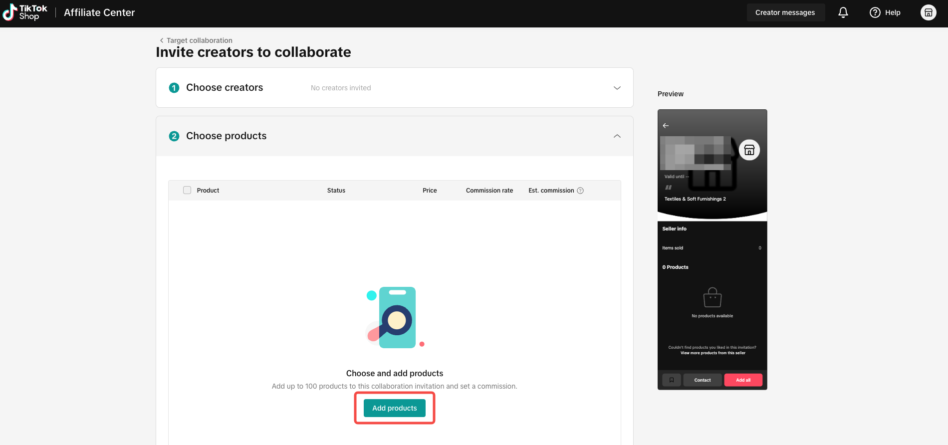The width and height of the screenshot is (948, 445).
Task: Collapse the Choose products section
Action: point(617,136)
